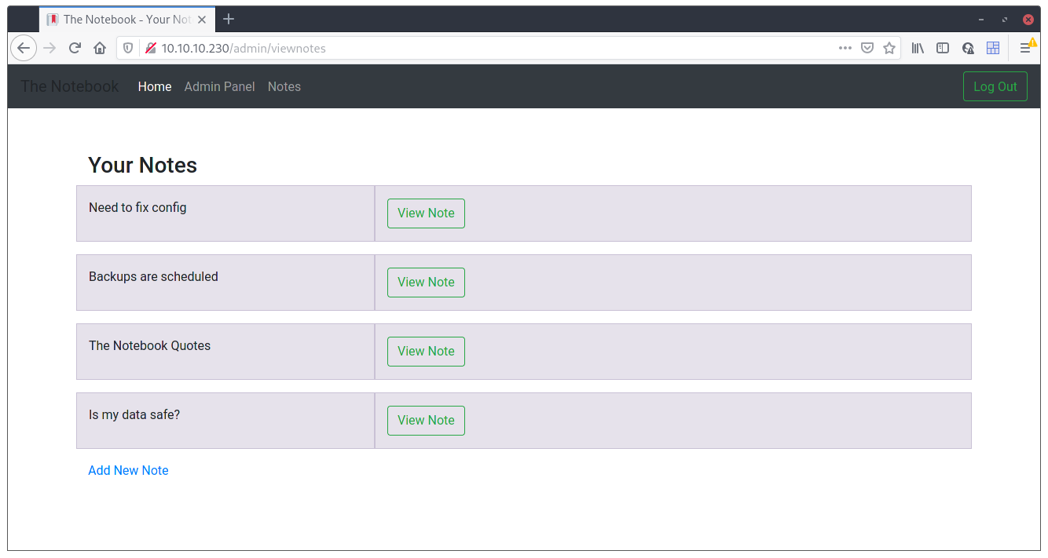Open the Notes navigation item
1048x558 pixels.
coord(284,86)
